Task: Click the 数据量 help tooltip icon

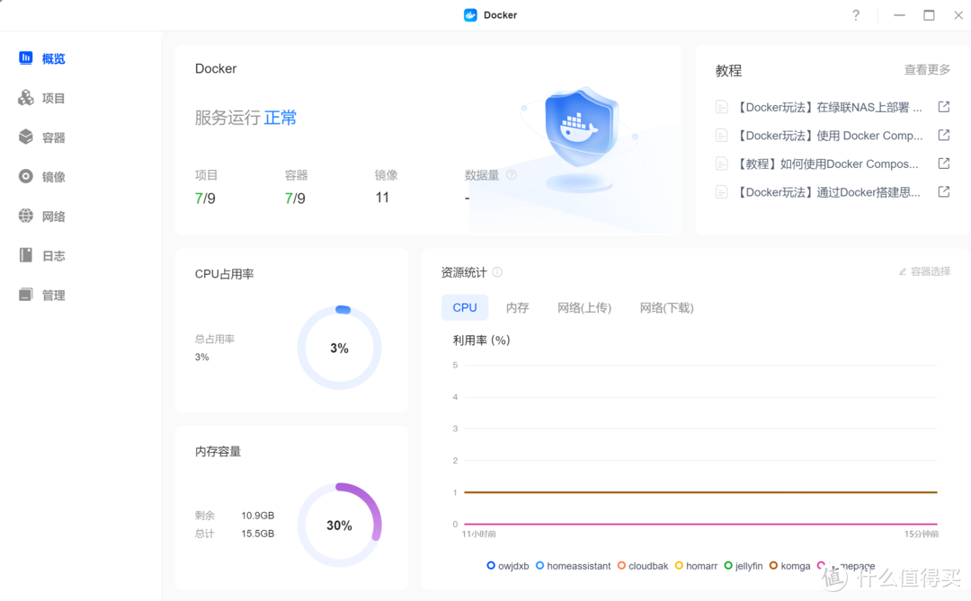Action: (x=511, y=175)
